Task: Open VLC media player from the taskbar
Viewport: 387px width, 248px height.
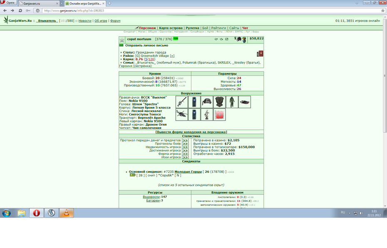Action: coord(67,213)
